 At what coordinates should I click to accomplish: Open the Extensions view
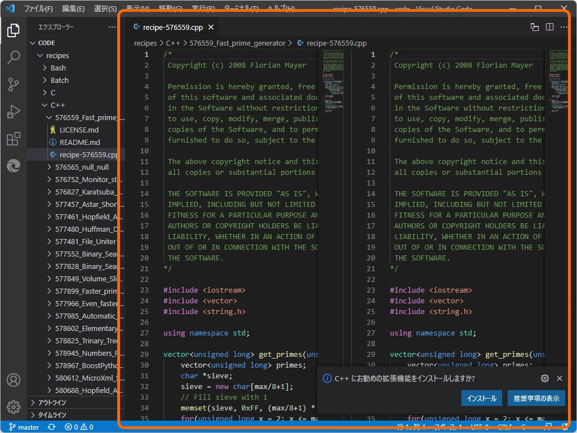pos(14,139)
